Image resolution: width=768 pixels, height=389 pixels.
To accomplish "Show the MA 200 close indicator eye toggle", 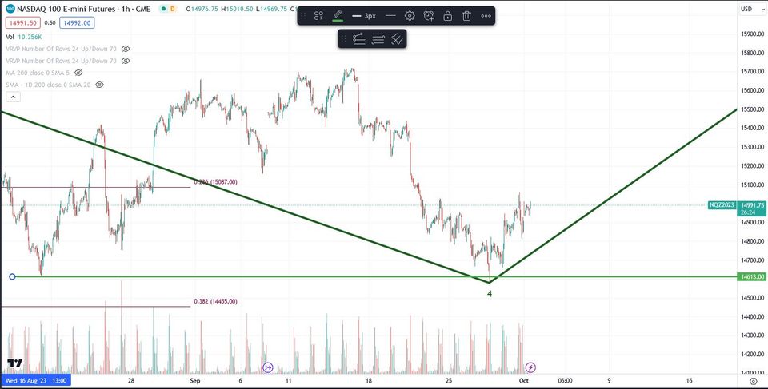I will [x=78, y=73].
